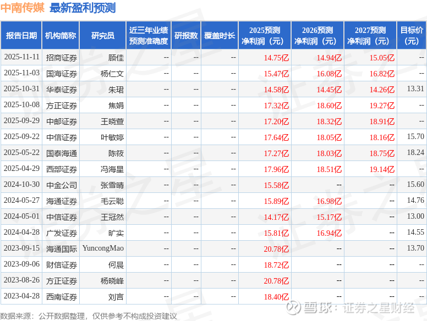Select the 机构简称 column header

pos(61,35)
